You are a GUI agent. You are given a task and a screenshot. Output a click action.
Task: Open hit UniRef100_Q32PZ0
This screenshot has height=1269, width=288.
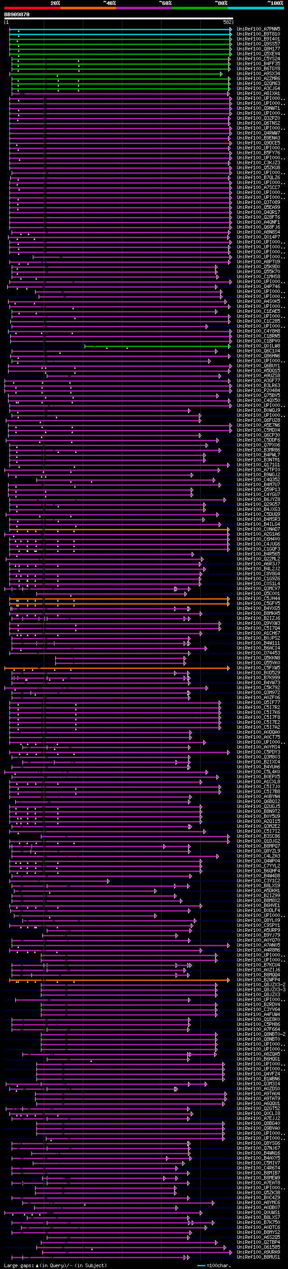pos(258,118)
